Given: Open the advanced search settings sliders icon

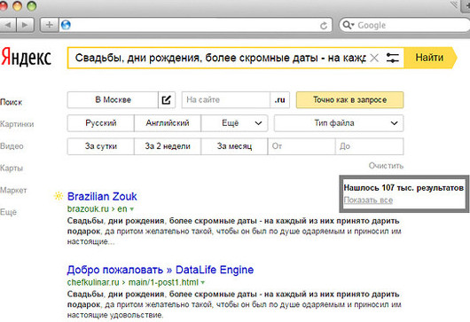Looking at the screenshot, I should [x=392, y=58].
